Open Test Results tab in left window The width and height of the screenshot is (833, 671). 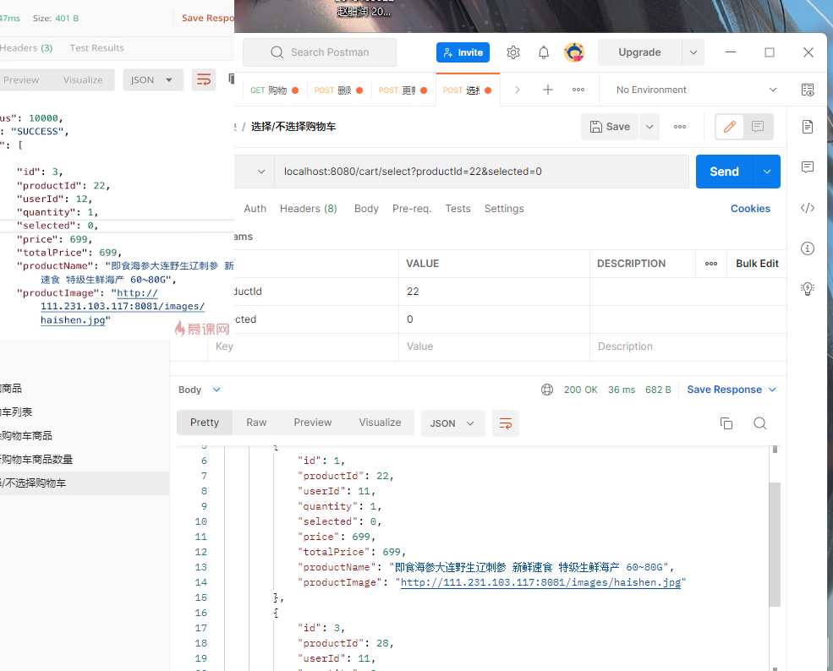click(96, 48)
